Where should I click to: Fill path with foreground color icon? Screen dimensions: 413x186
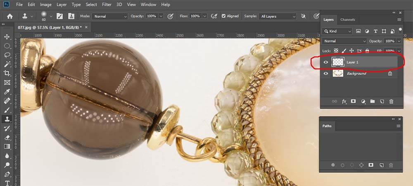point(333,165)
